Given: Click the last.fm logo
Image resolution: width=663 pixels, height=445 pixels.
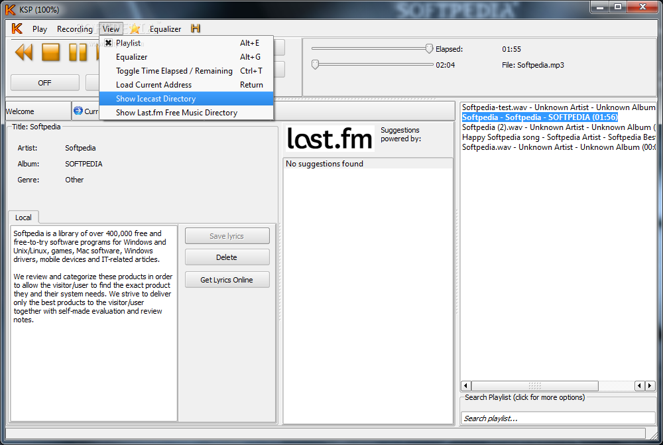Looking at the screenshot, I should [x=330, y=139].
